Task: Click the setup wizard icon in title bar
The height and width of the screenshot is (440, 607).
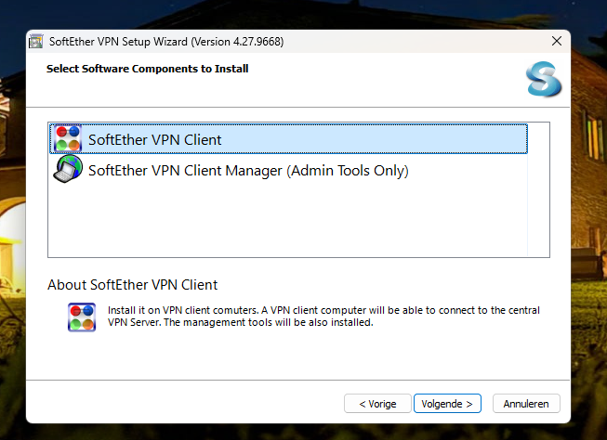Action: click(x=36, y=42)
